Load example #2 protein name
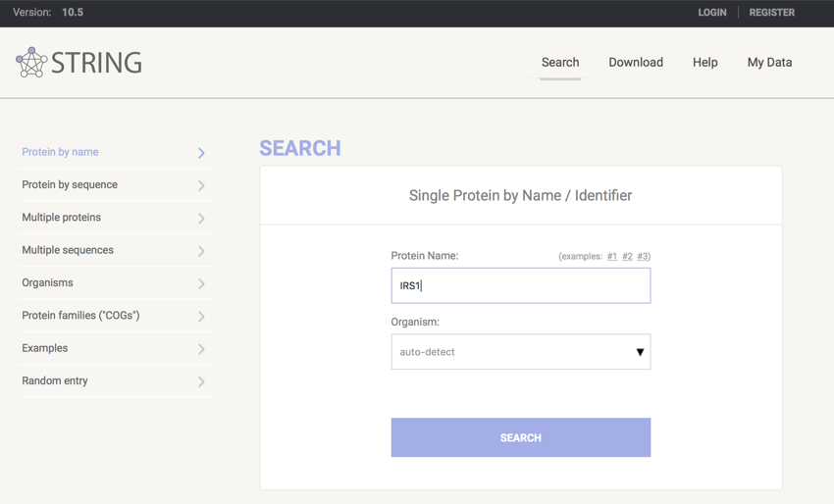 tap(627, 257)
